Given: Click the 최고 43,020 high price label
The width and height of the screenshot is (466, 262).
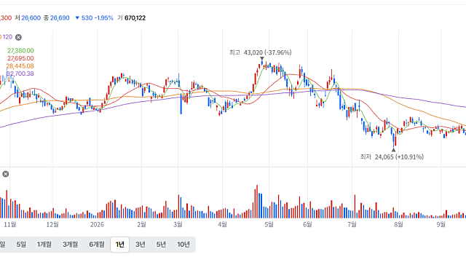Looking at the screenshot, I should point(261,52).
